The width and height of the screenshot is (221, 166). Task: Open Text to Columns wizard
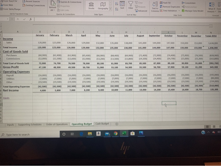[x=155, y=7]
